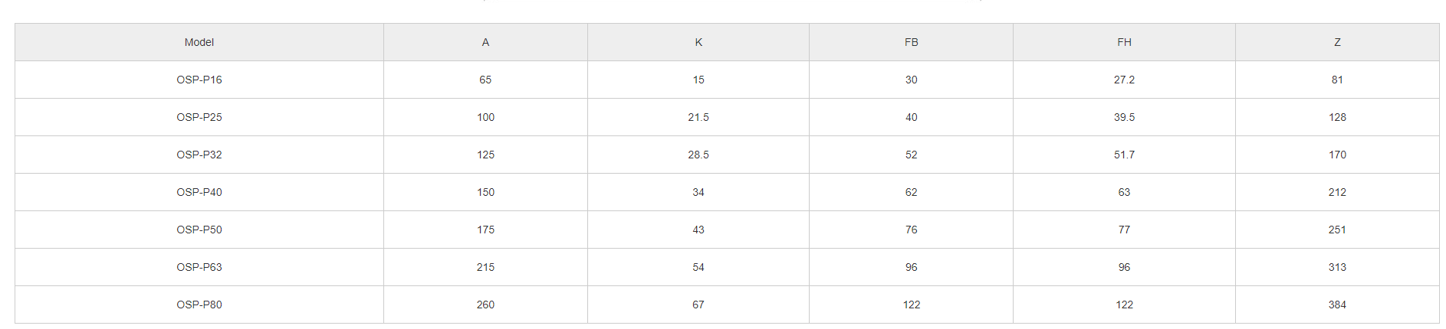
Task: Select the OSP-P16 model cell
Action: coord(199,80)
